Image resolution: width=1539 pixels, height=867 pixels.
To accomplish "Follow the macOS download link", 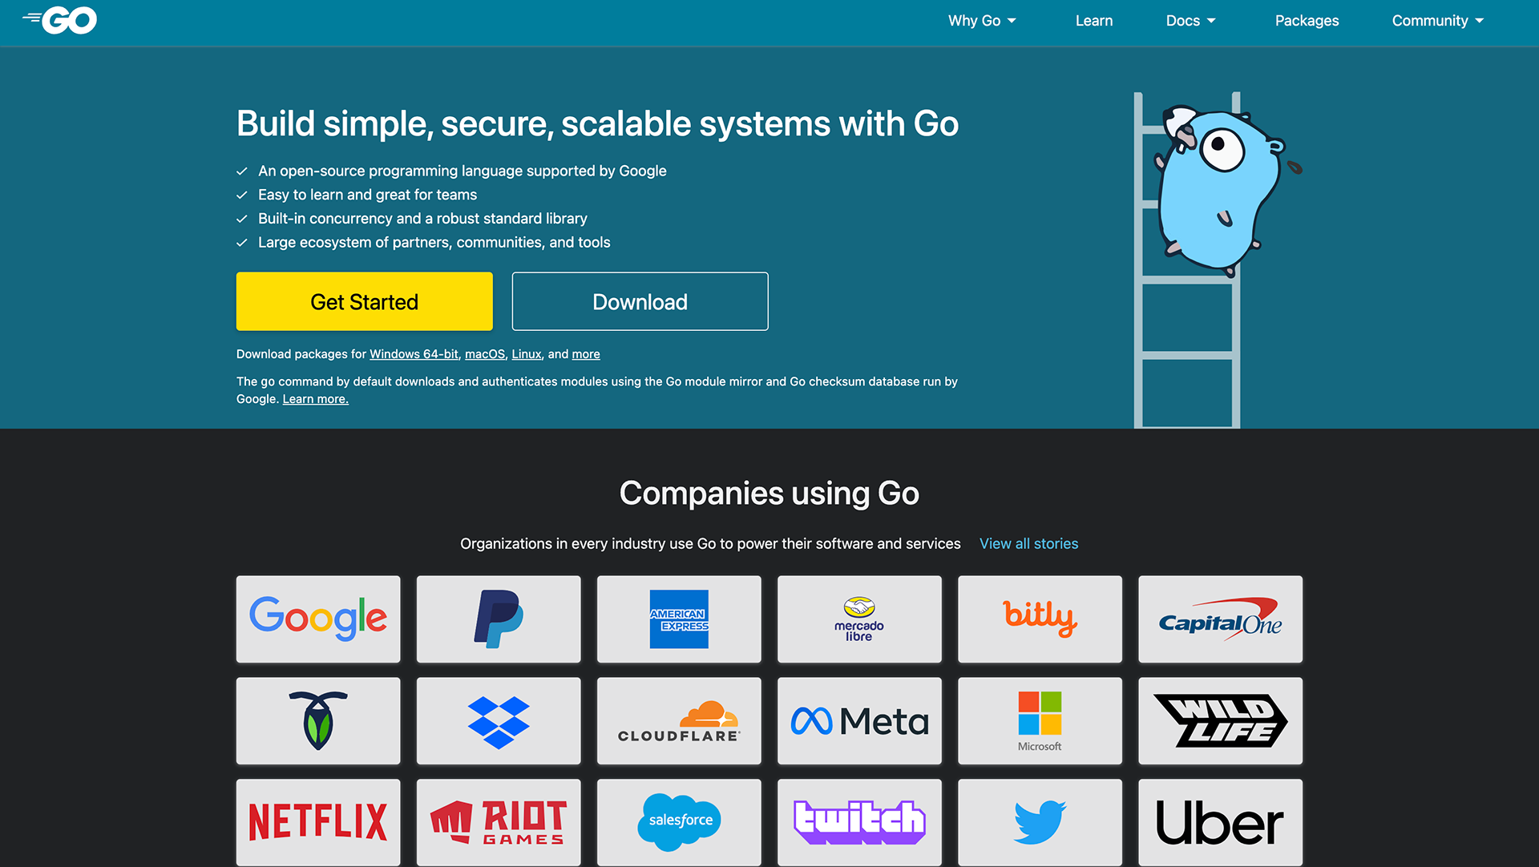I will click(x=485, y=354).
